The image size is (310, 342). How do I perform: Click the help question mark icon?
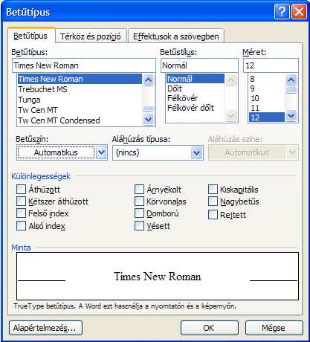tap(282, 11)
